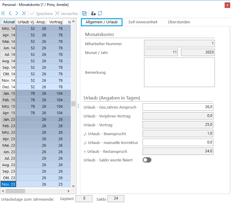The height and width of the screenshot is (203, 232).
Task: Click the 0.0 recalculate icon
Action: pos(93,13)
